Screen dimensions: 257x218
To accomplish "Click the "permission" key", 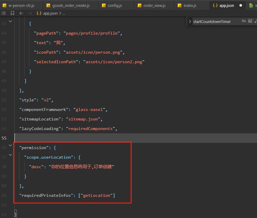I will (34, 148).
